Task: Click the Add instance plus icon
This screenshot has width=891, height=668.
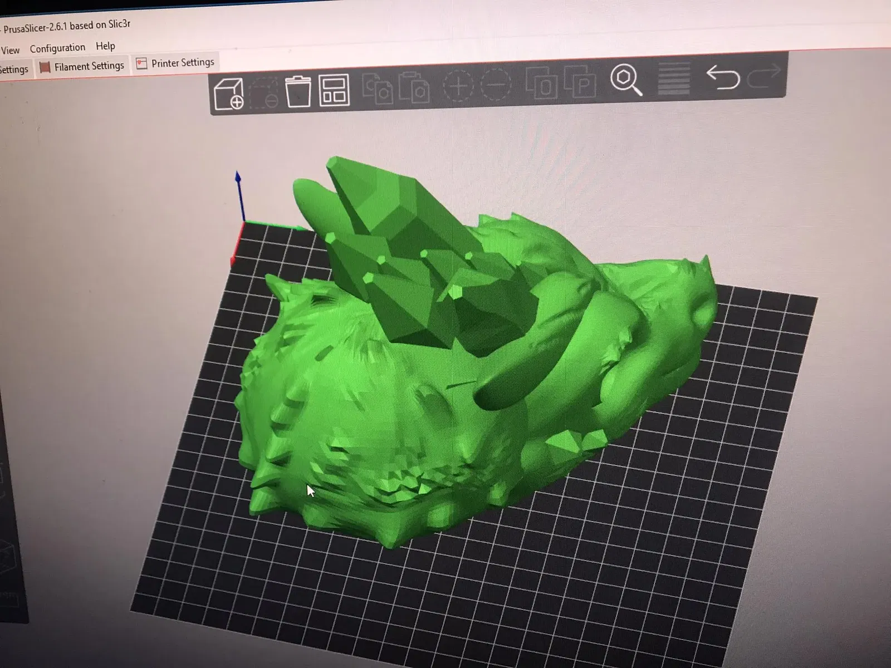Action: [x=458, y=86]
